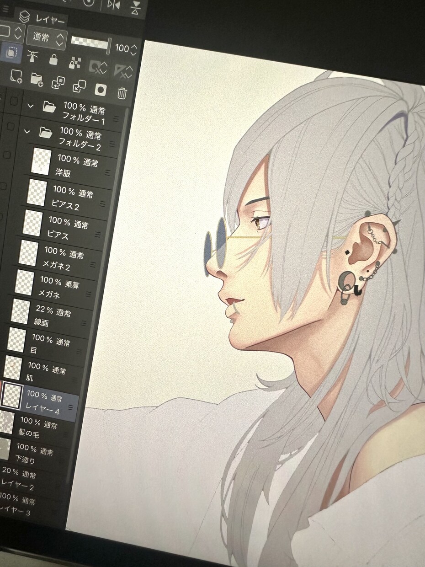
Task: Click the 肌 layer name text
Action: point(30,378)
